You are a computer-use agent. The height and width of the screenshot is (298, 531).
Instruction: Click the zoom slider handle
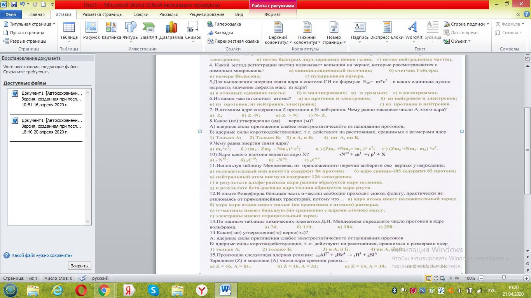point(504,278)
